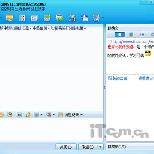Click the chat bubble with green plus icon
Image resolution: width=154 pixels, height=154 pixels.
59,18
